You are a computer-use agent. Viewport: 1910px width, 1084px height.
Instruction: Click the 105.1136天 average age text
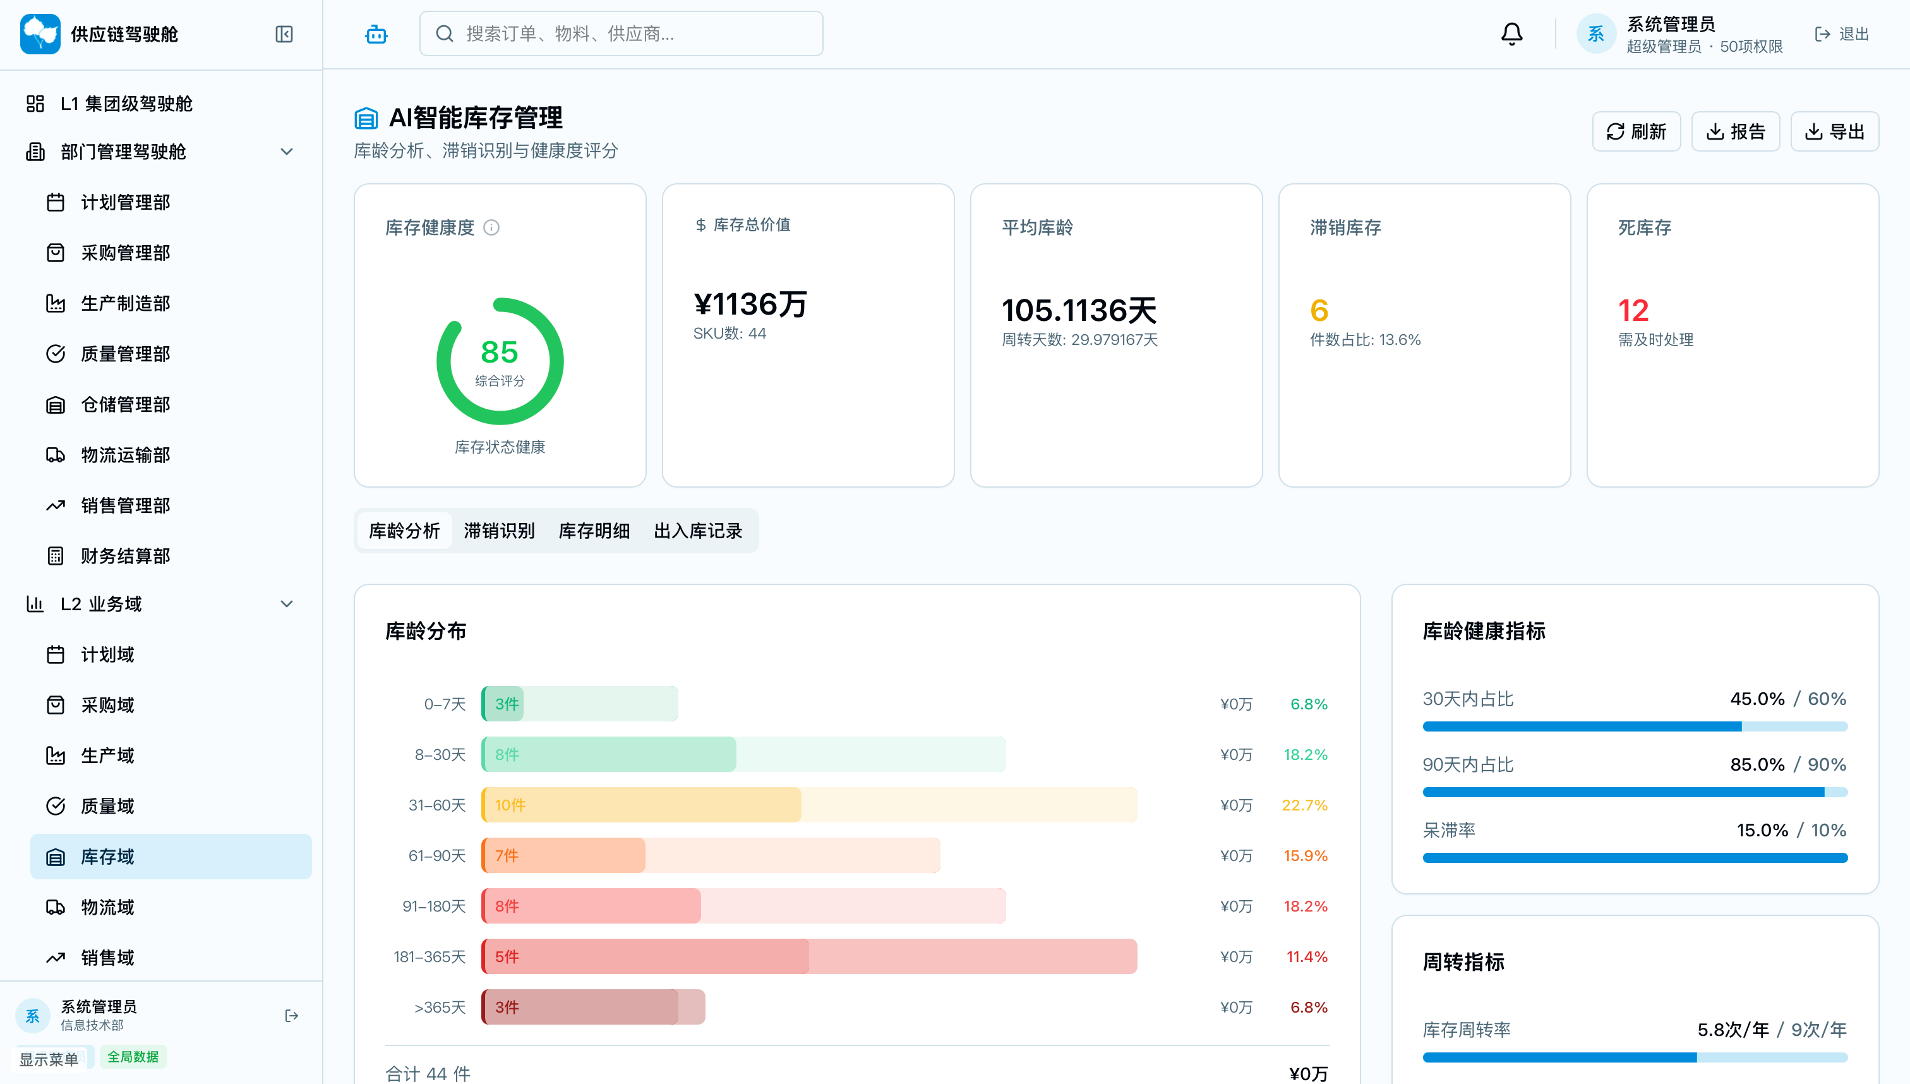point(1079,310)
